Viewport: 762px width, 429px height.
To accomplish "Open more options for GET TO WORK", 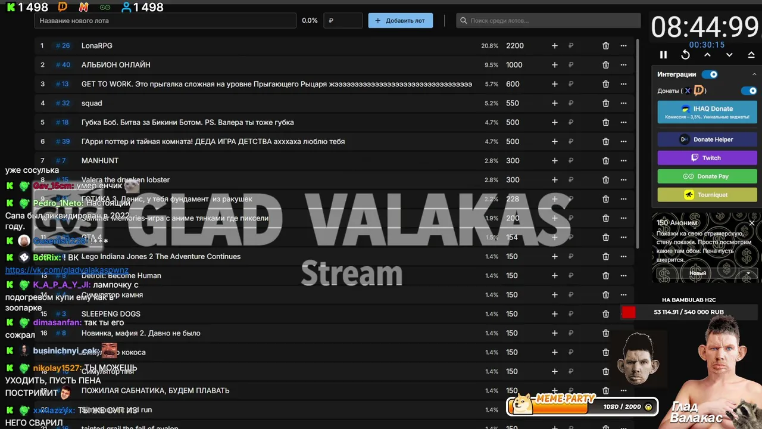I will tap(623, 84).
